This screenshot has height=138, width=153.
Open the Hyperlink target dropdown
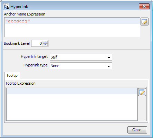coord(81,57)
